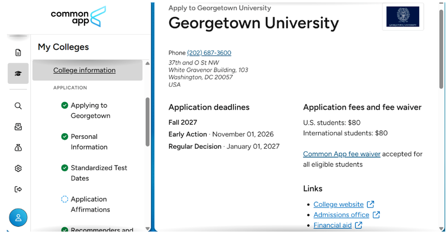The image size is (448, 234).
Task: Open the Common App logo home link
Action: (78, 17)
